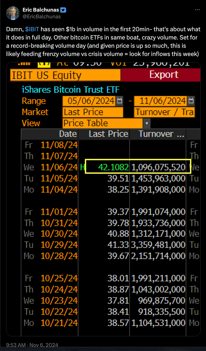Click the red Export button

point(164,75)
